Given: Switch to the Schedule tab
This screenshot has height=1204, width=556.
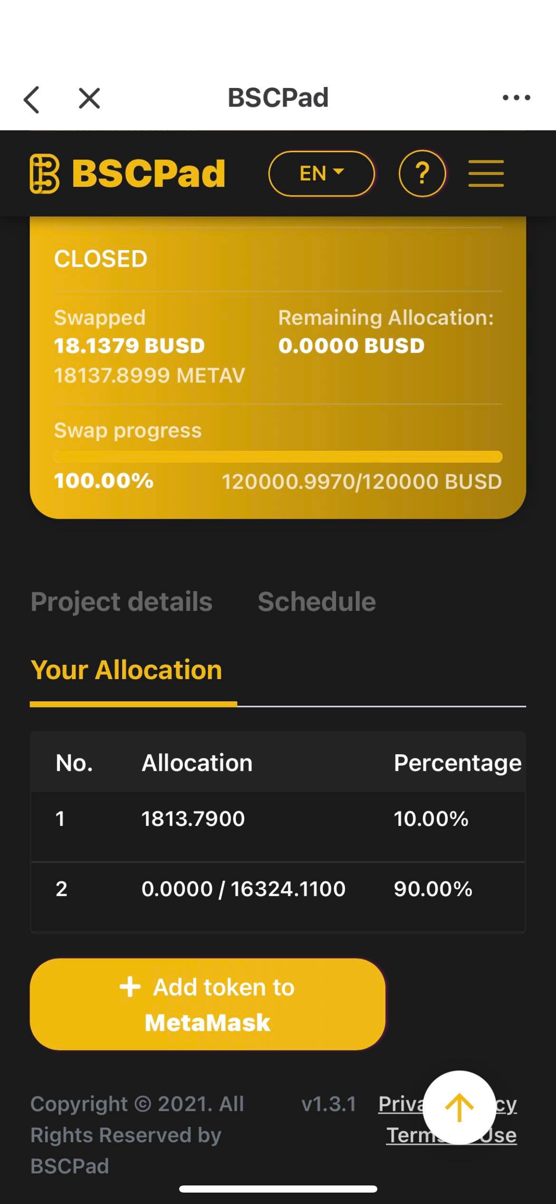Looking at the screenshot, I should (x=316, y=602).
